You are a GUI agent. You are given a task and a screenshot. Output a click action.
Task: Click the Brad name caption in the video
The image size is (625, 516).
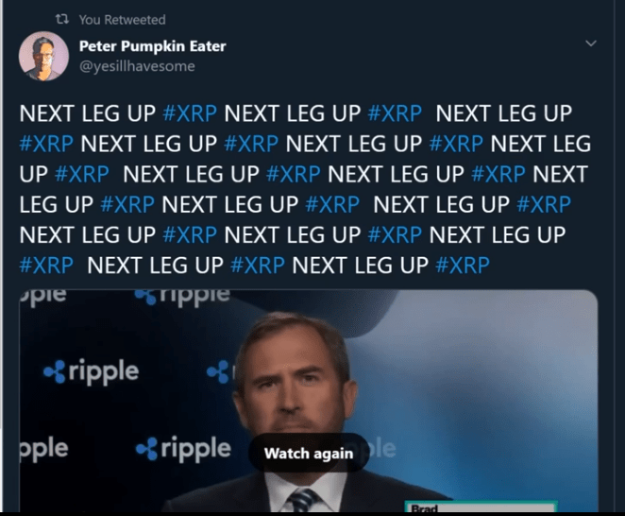click(x=425, y=508)
